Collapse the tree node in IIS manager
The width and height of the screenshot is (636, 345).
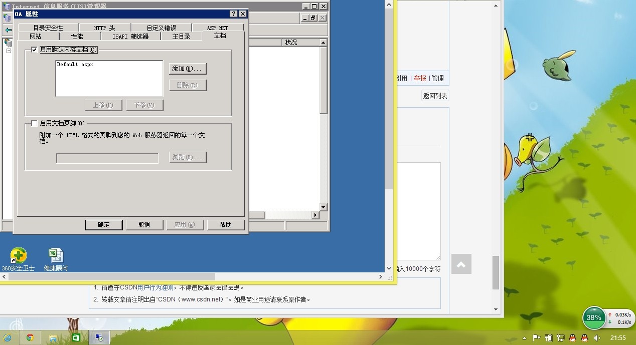coord(9,51)
